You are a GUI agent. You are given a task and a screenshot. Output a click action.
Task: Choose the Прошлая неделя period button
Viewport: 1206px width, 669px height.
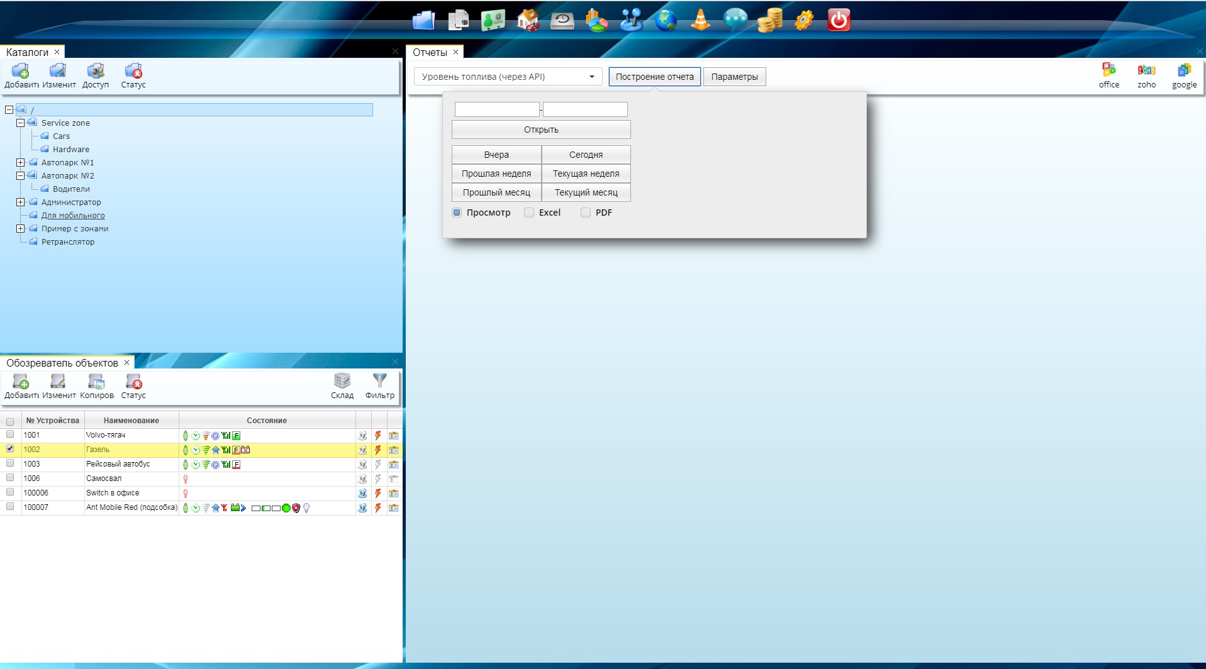[496, 174]
